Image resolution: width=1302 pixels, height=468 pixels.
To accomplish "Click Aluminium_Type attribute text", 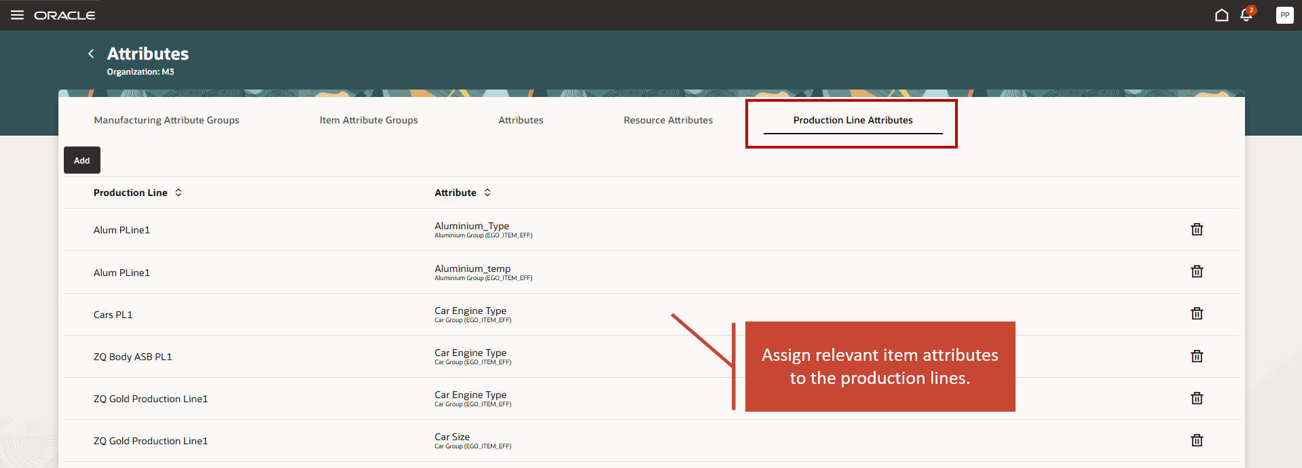I will 472,226.
